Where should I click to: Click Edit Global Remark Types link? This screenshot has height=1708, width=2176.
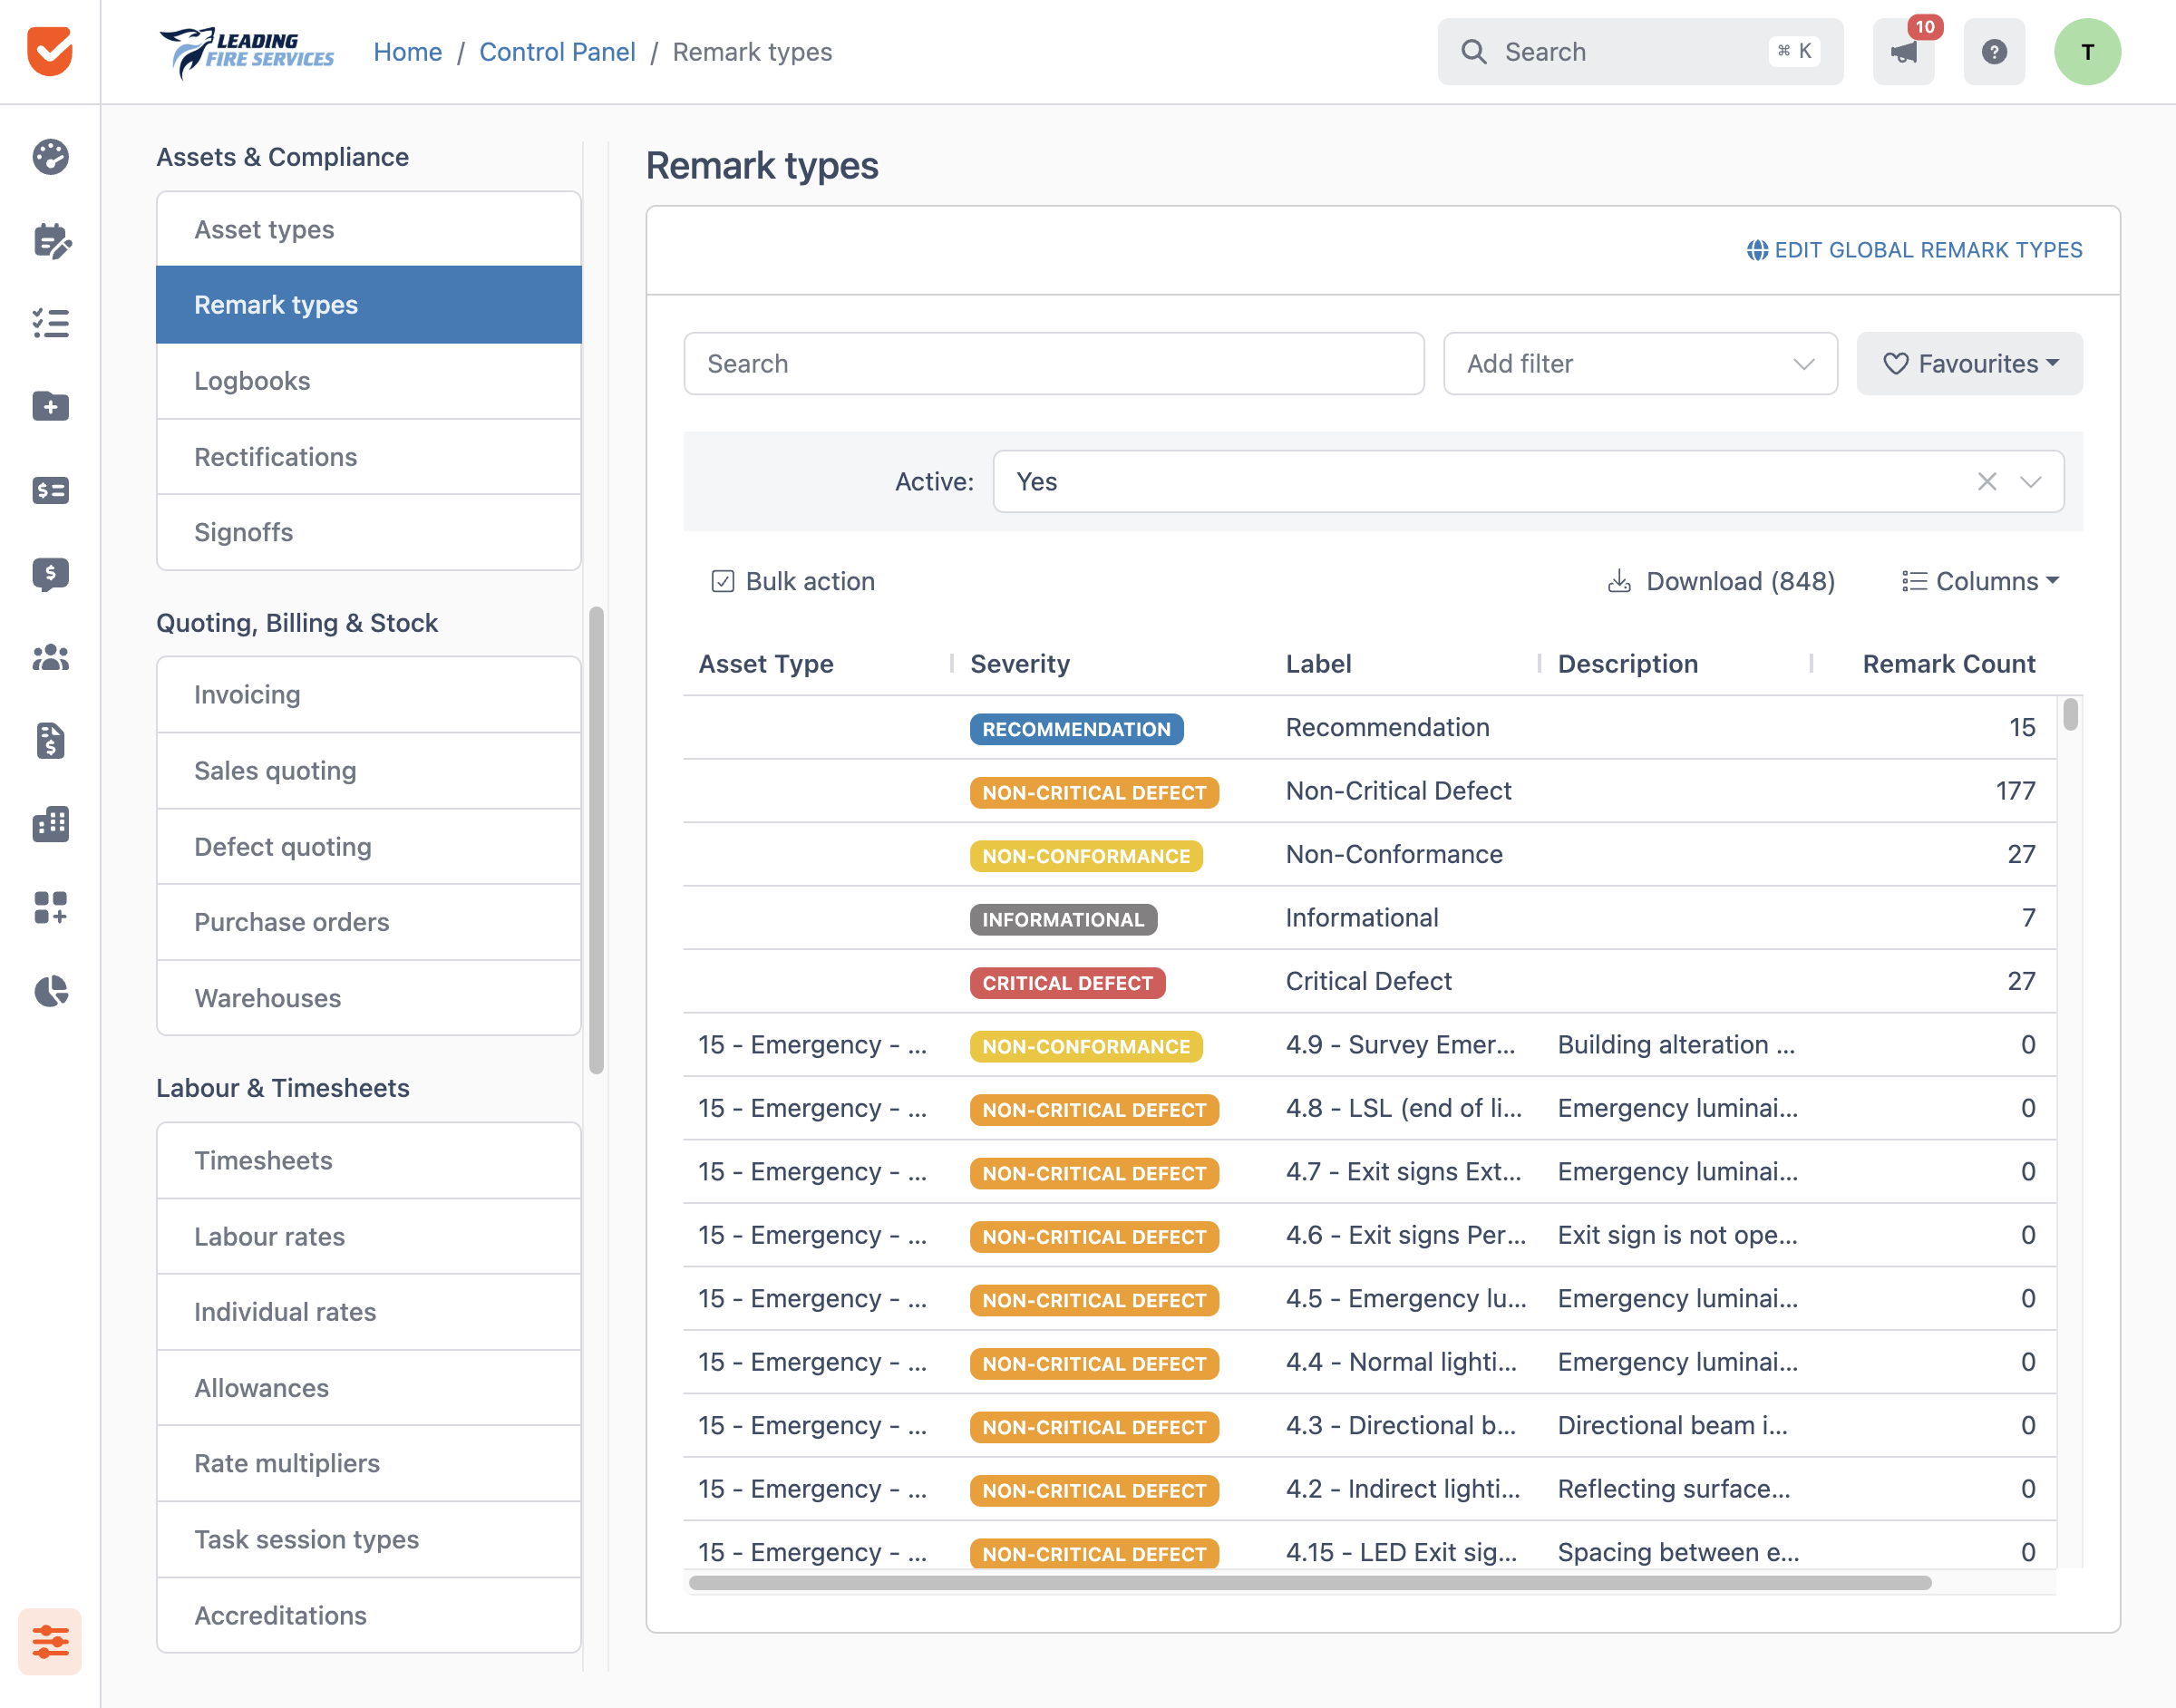tap(1914, 250)
